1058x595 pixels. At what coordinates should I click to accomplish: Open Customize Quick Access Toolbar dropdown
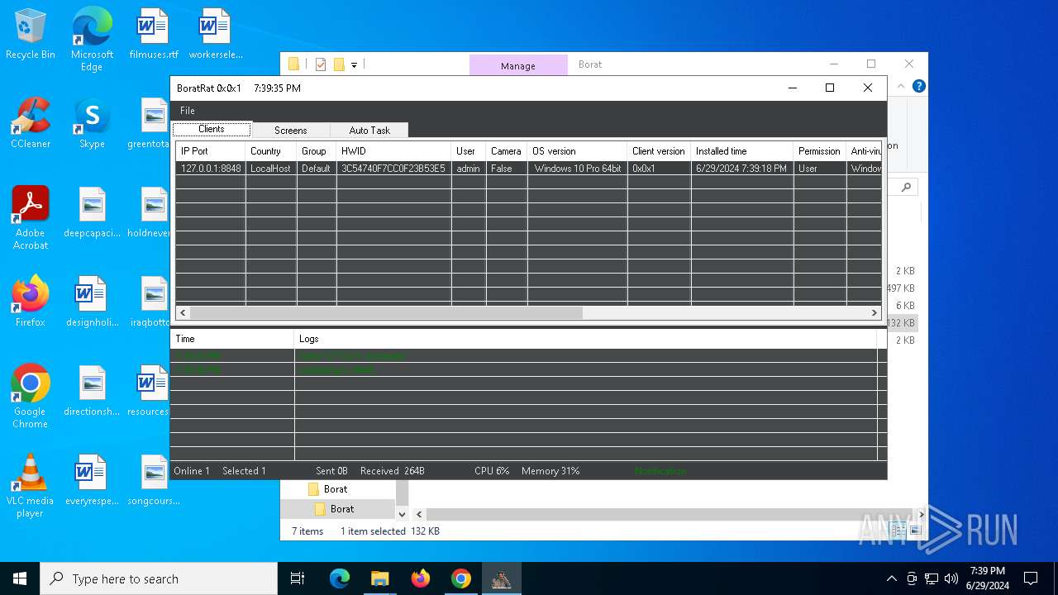click(x=354, y=64)
